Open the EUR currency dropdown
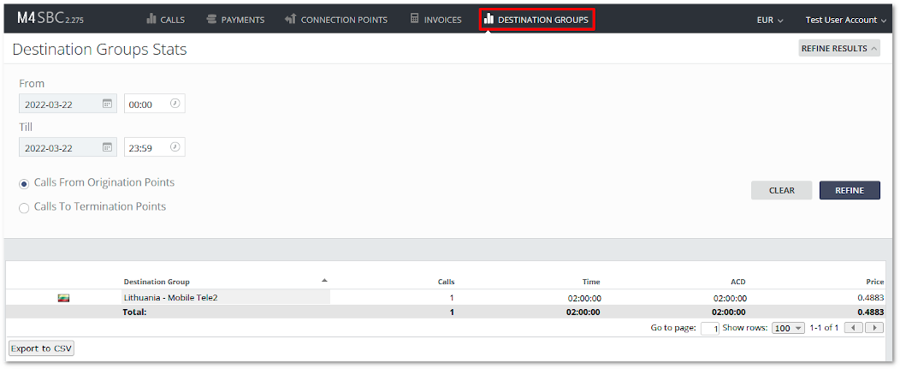This screenshot has width=900, height=369. tap(770, 20)
